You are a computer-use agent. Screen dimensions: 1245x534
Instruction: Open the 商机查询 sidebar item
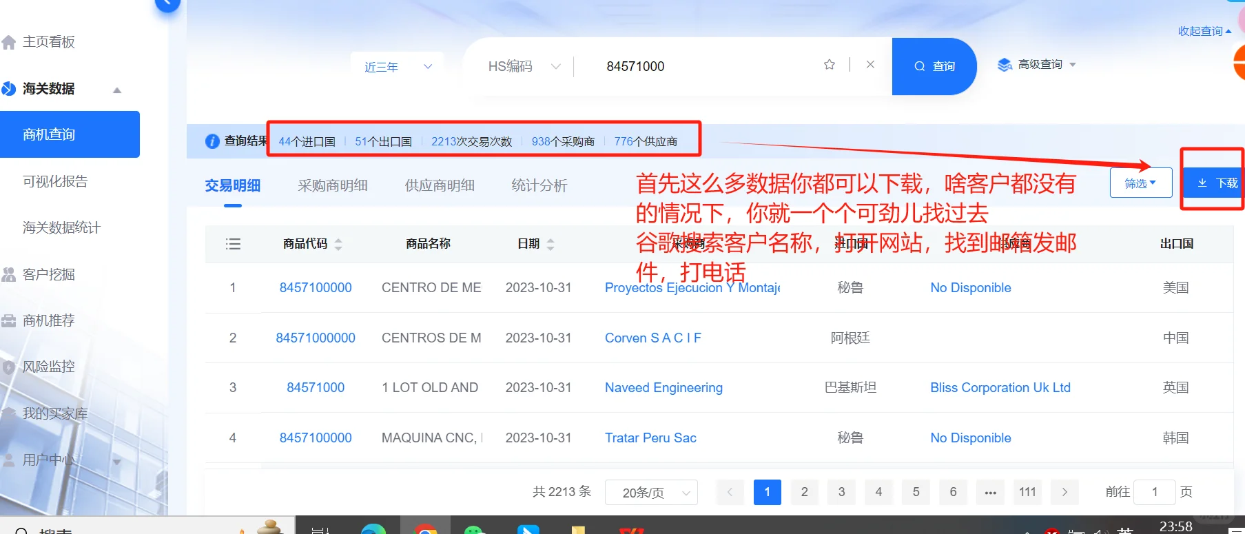click(x=70, y=134)
